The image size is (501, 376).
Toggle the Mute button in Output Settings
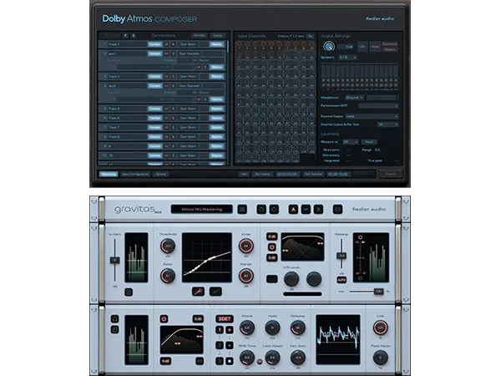tap(375, 47)
